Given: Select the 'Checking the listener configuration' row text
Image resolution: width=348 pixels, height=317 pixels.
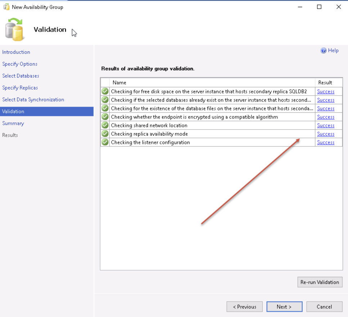Looking at the screenshot, I should pos(150,142).
